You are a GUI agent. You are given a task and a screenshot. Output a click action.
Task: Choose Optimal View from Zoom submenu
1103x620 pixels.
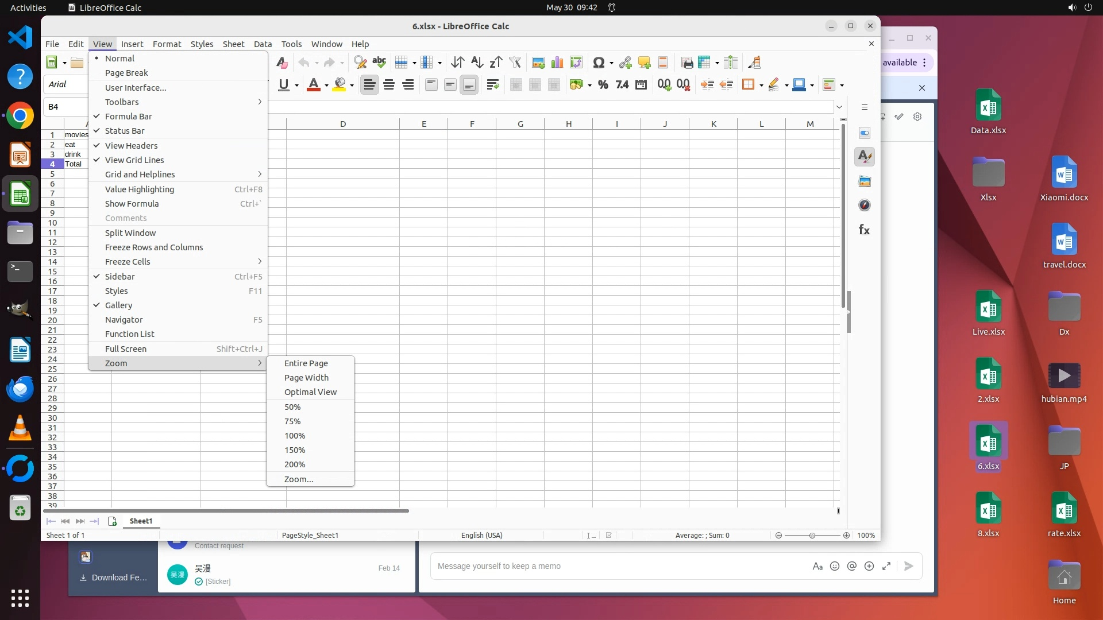310,392
